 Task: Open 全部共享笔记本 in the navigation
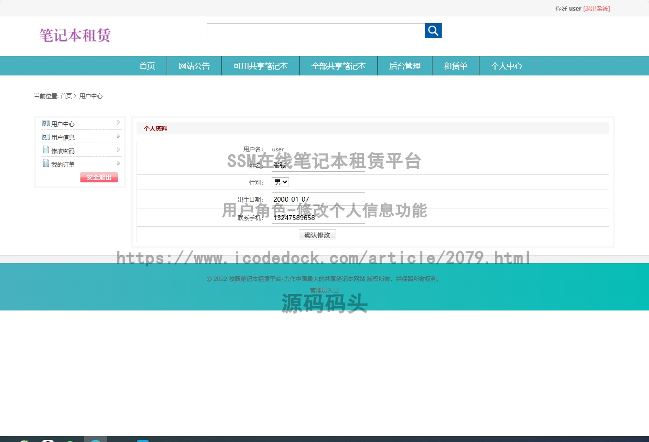tap(339, 66)
